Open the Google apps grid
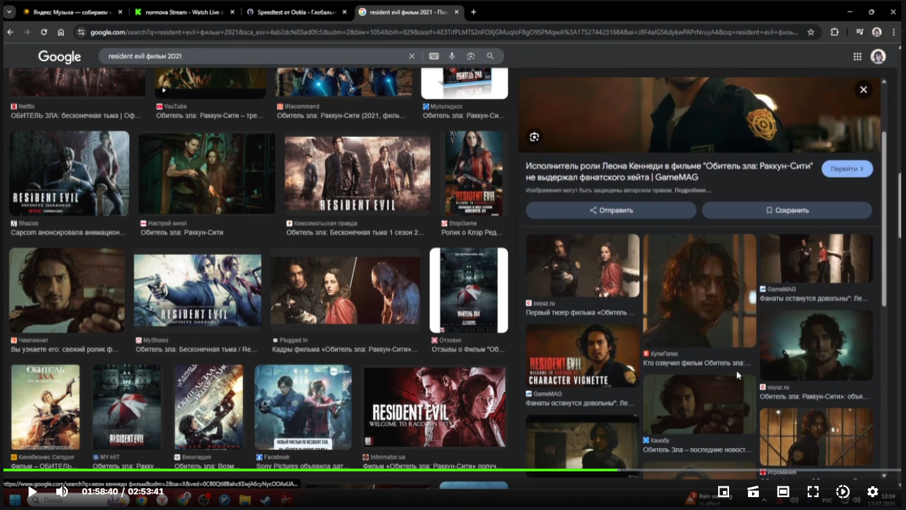The image size is (906, 510). [857, 57]
